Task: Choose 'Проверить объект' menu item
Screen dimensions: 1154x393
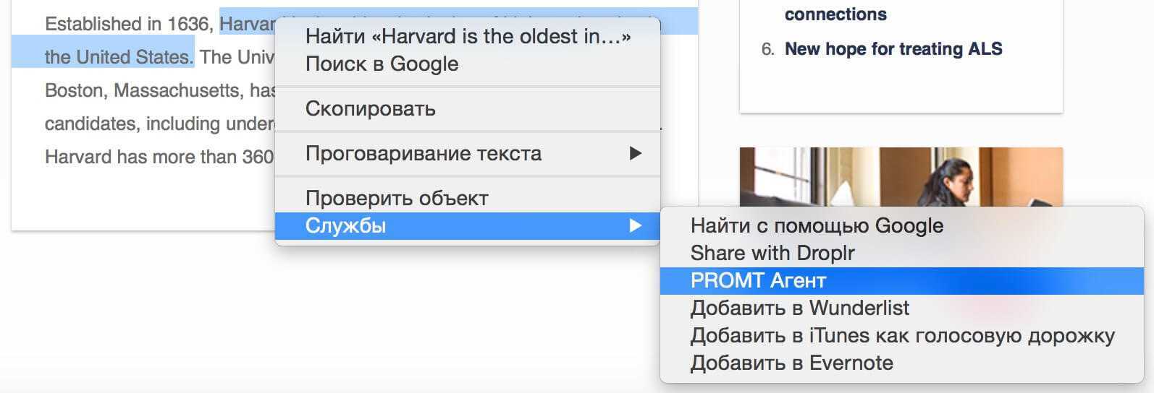Action: tap(468, 198)
